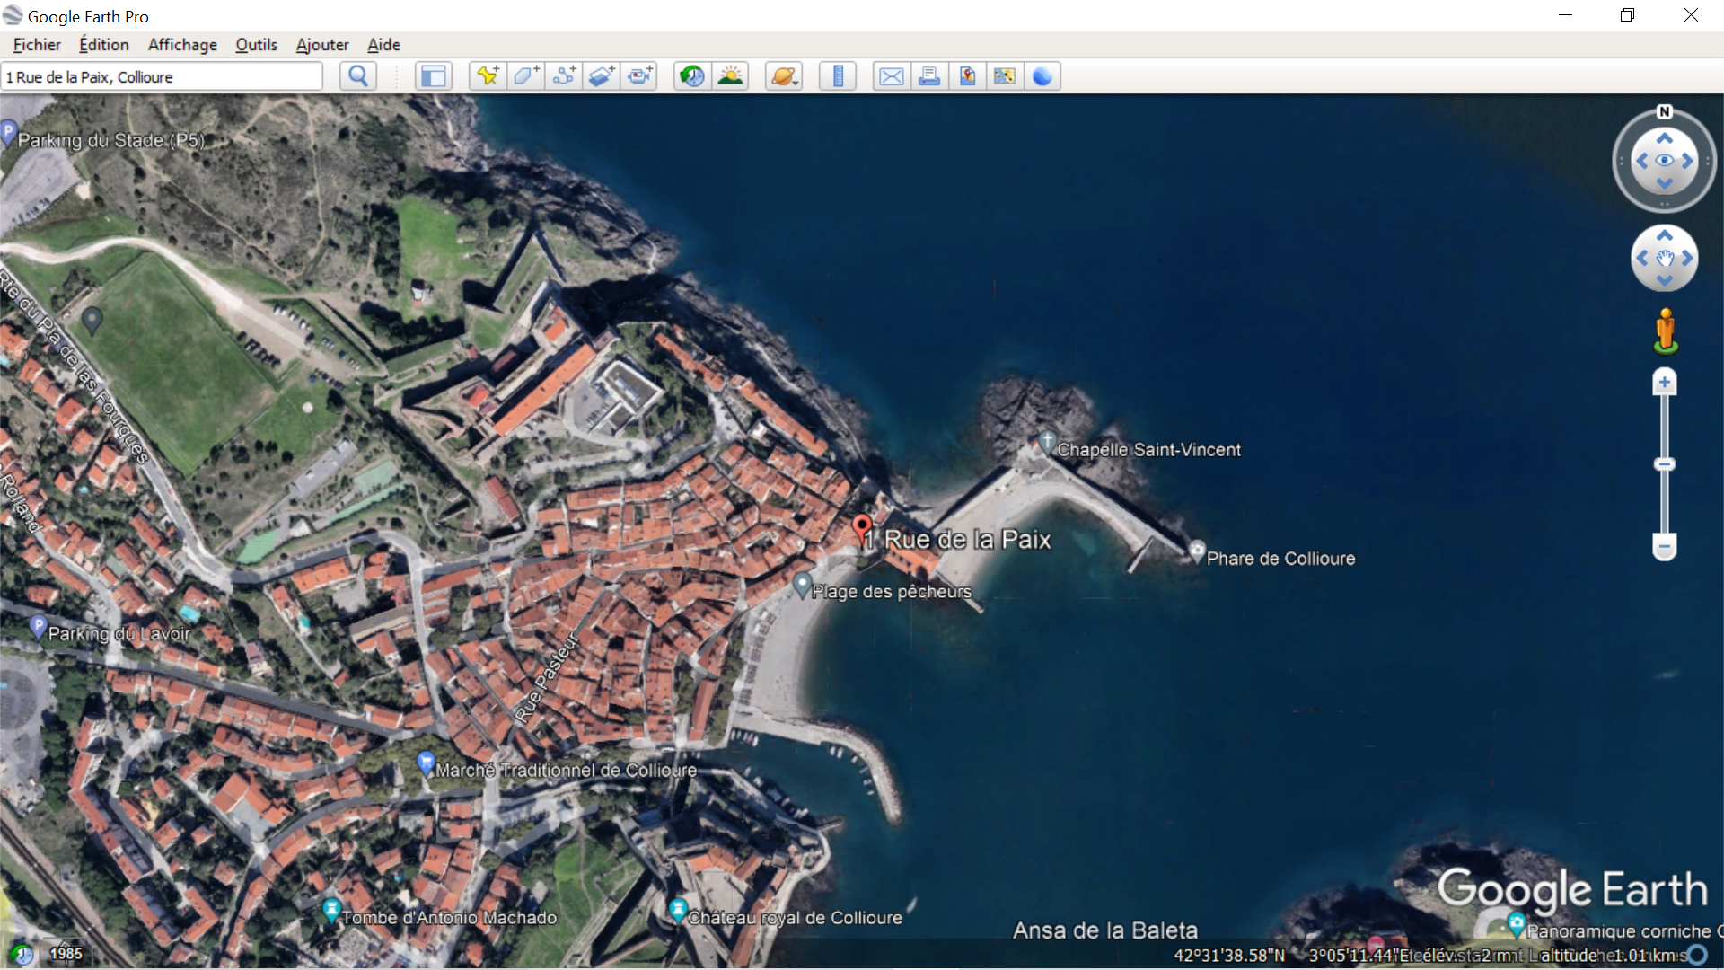Open the Ajouter menu
The width and height of the screenshot is (1724, 970).
click(322, 45)
